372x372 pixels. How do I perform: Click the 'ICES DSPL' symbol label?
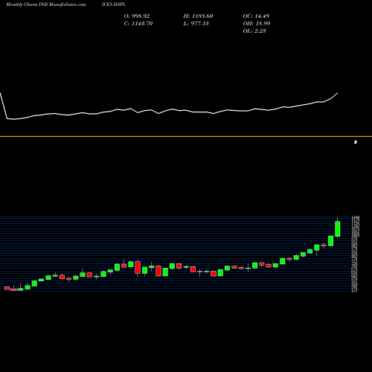click(113, 4)
